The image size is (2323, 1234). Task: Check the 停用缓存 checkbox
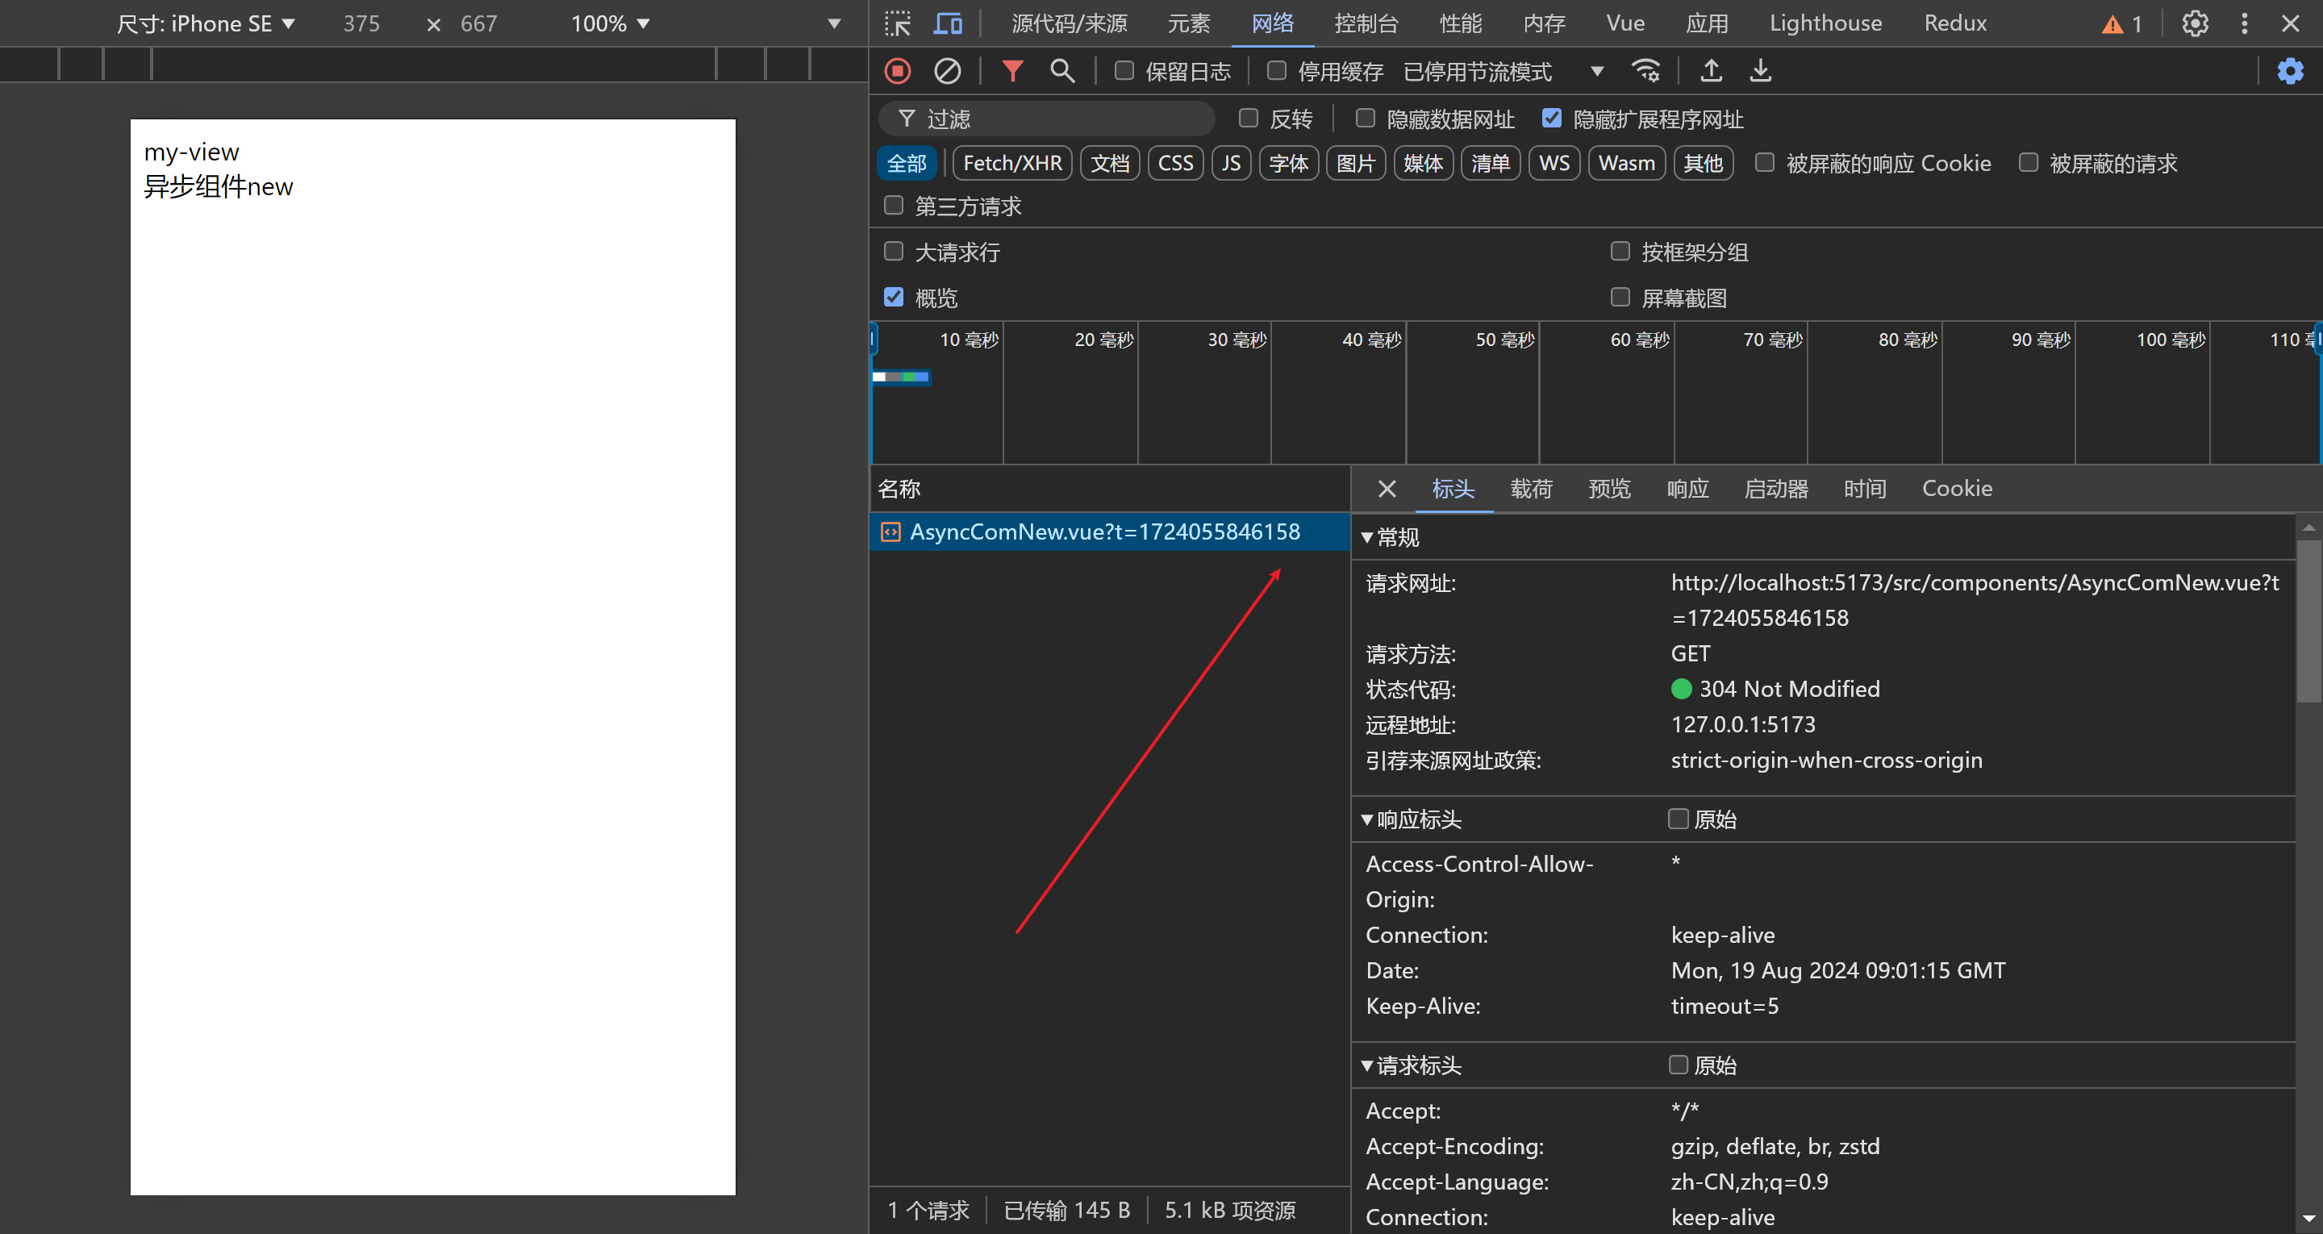point(1276,71)
